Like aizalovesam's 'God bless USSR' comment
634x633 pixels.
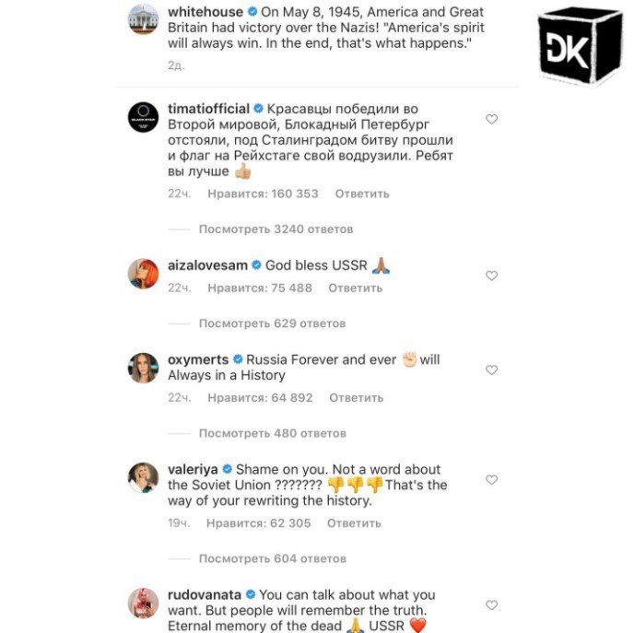point(491,275)
